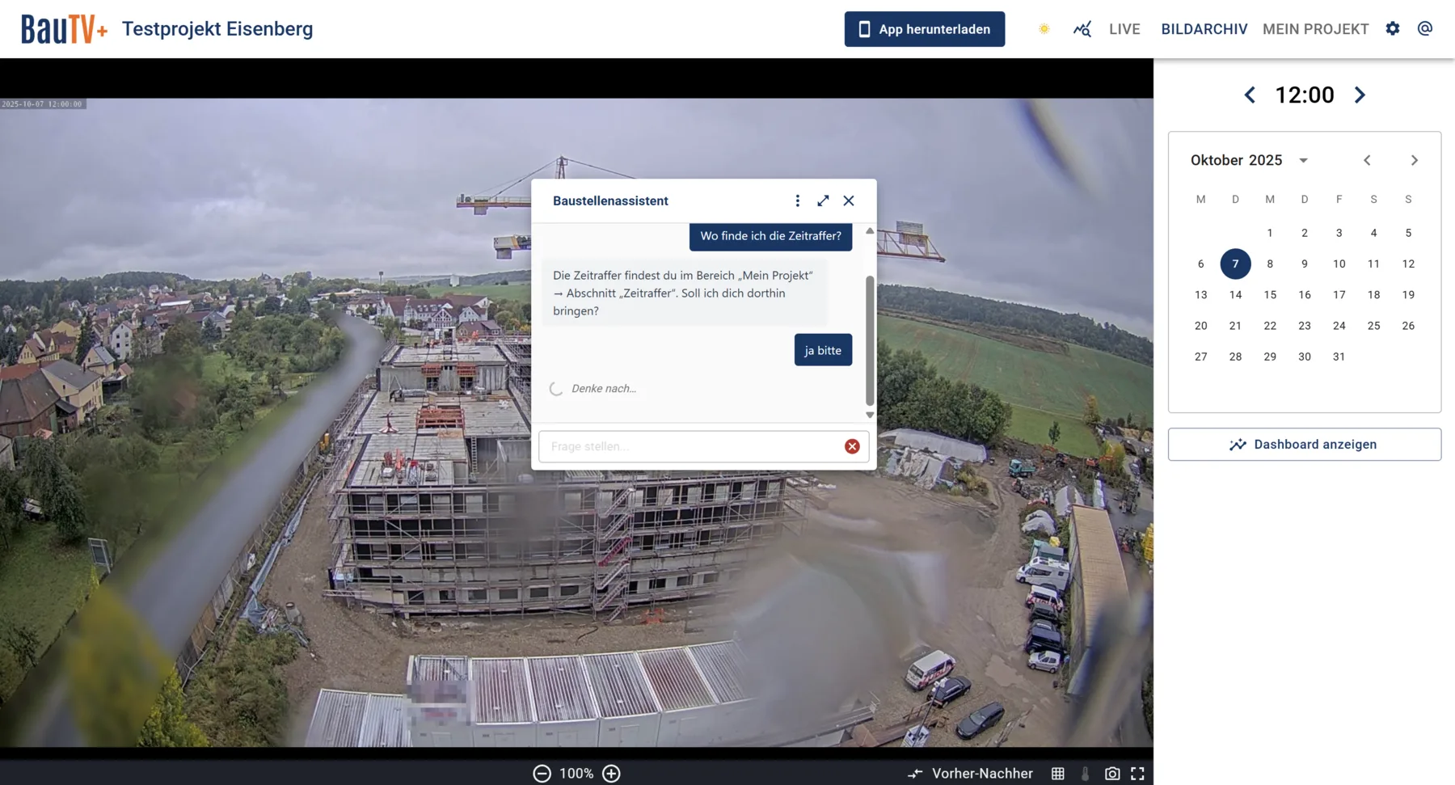Close the Baustellenassistent chat
Screen dimensions: 1455x785
[849, 200]
